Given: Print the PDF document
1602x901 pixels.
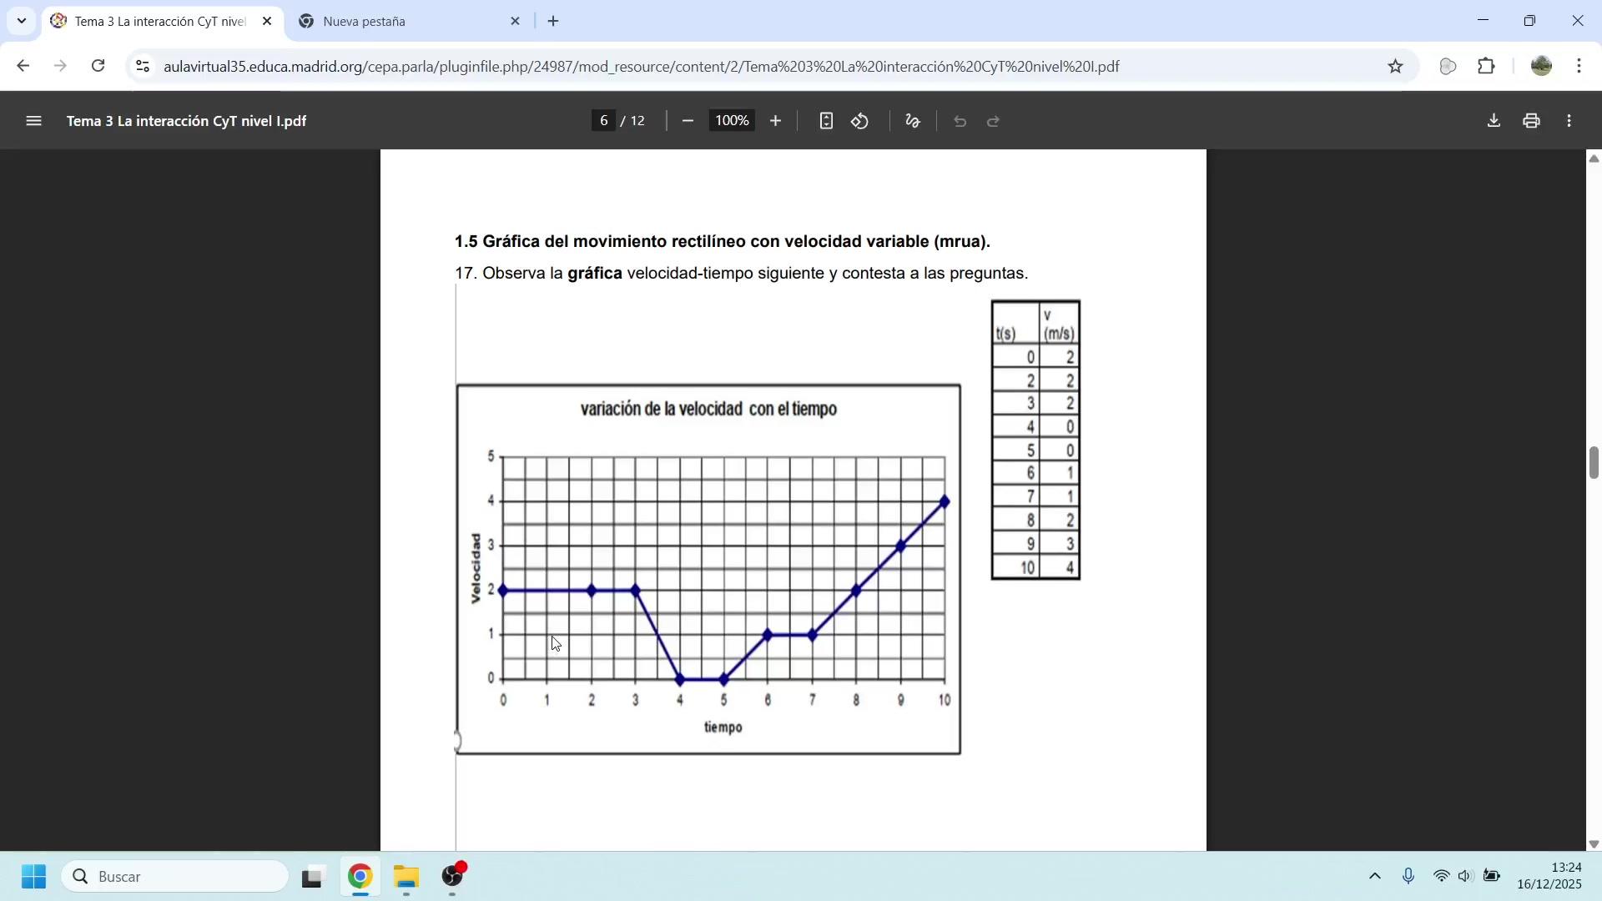Looking at the screenshot, I should coord(1531,121).
